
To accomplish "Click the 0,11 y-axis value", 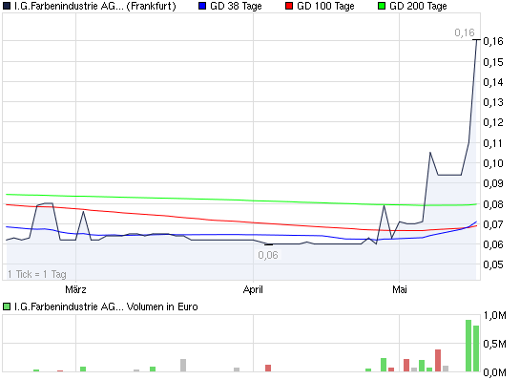I will pyautogui.click(x=493, y=143).
